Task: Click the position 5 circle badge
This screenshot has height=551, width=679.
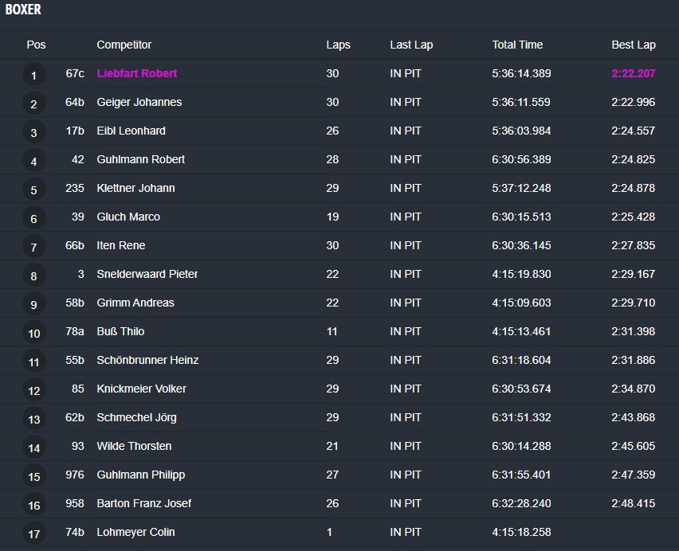Action: (x=33, y=190)
